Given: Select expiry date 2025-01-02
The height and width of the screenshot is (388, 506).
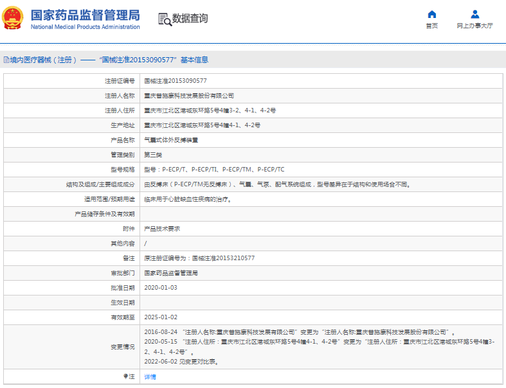Looking at the screenshot, I should (x=161, y=317).
